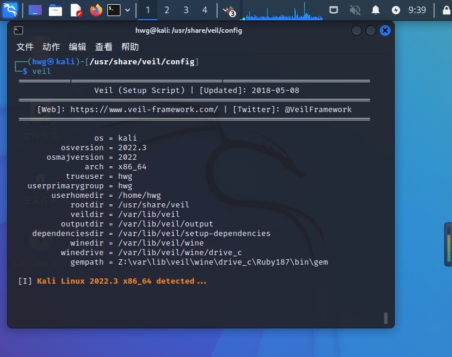
Task: Show the desktop from the panel icon
Action: [x=35, y=10]
